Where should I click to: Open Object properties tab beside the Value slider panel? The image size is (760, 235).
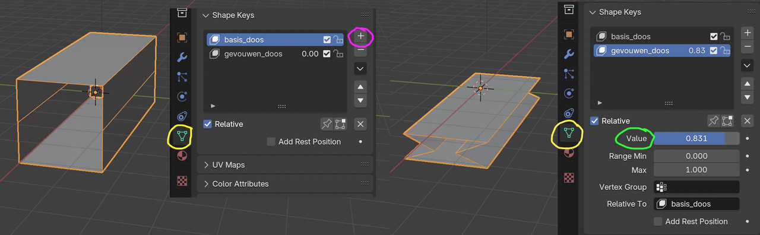coord(569,34)
